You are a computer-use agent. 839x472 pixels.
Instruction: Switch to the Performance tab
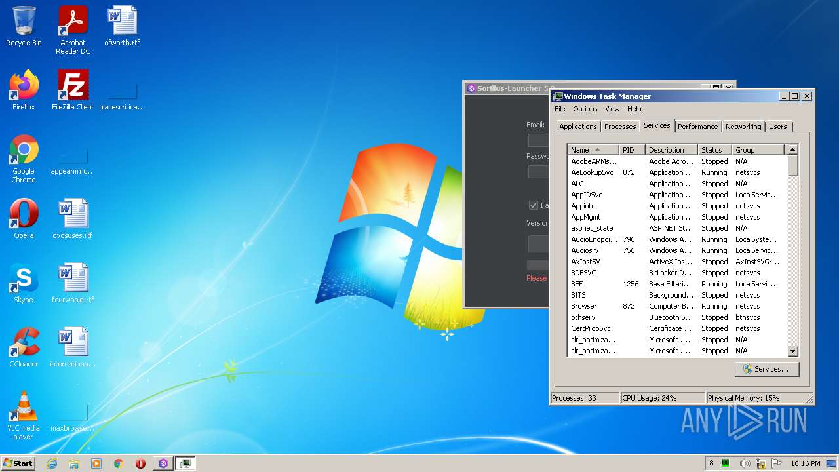click(x=697, y=127)
